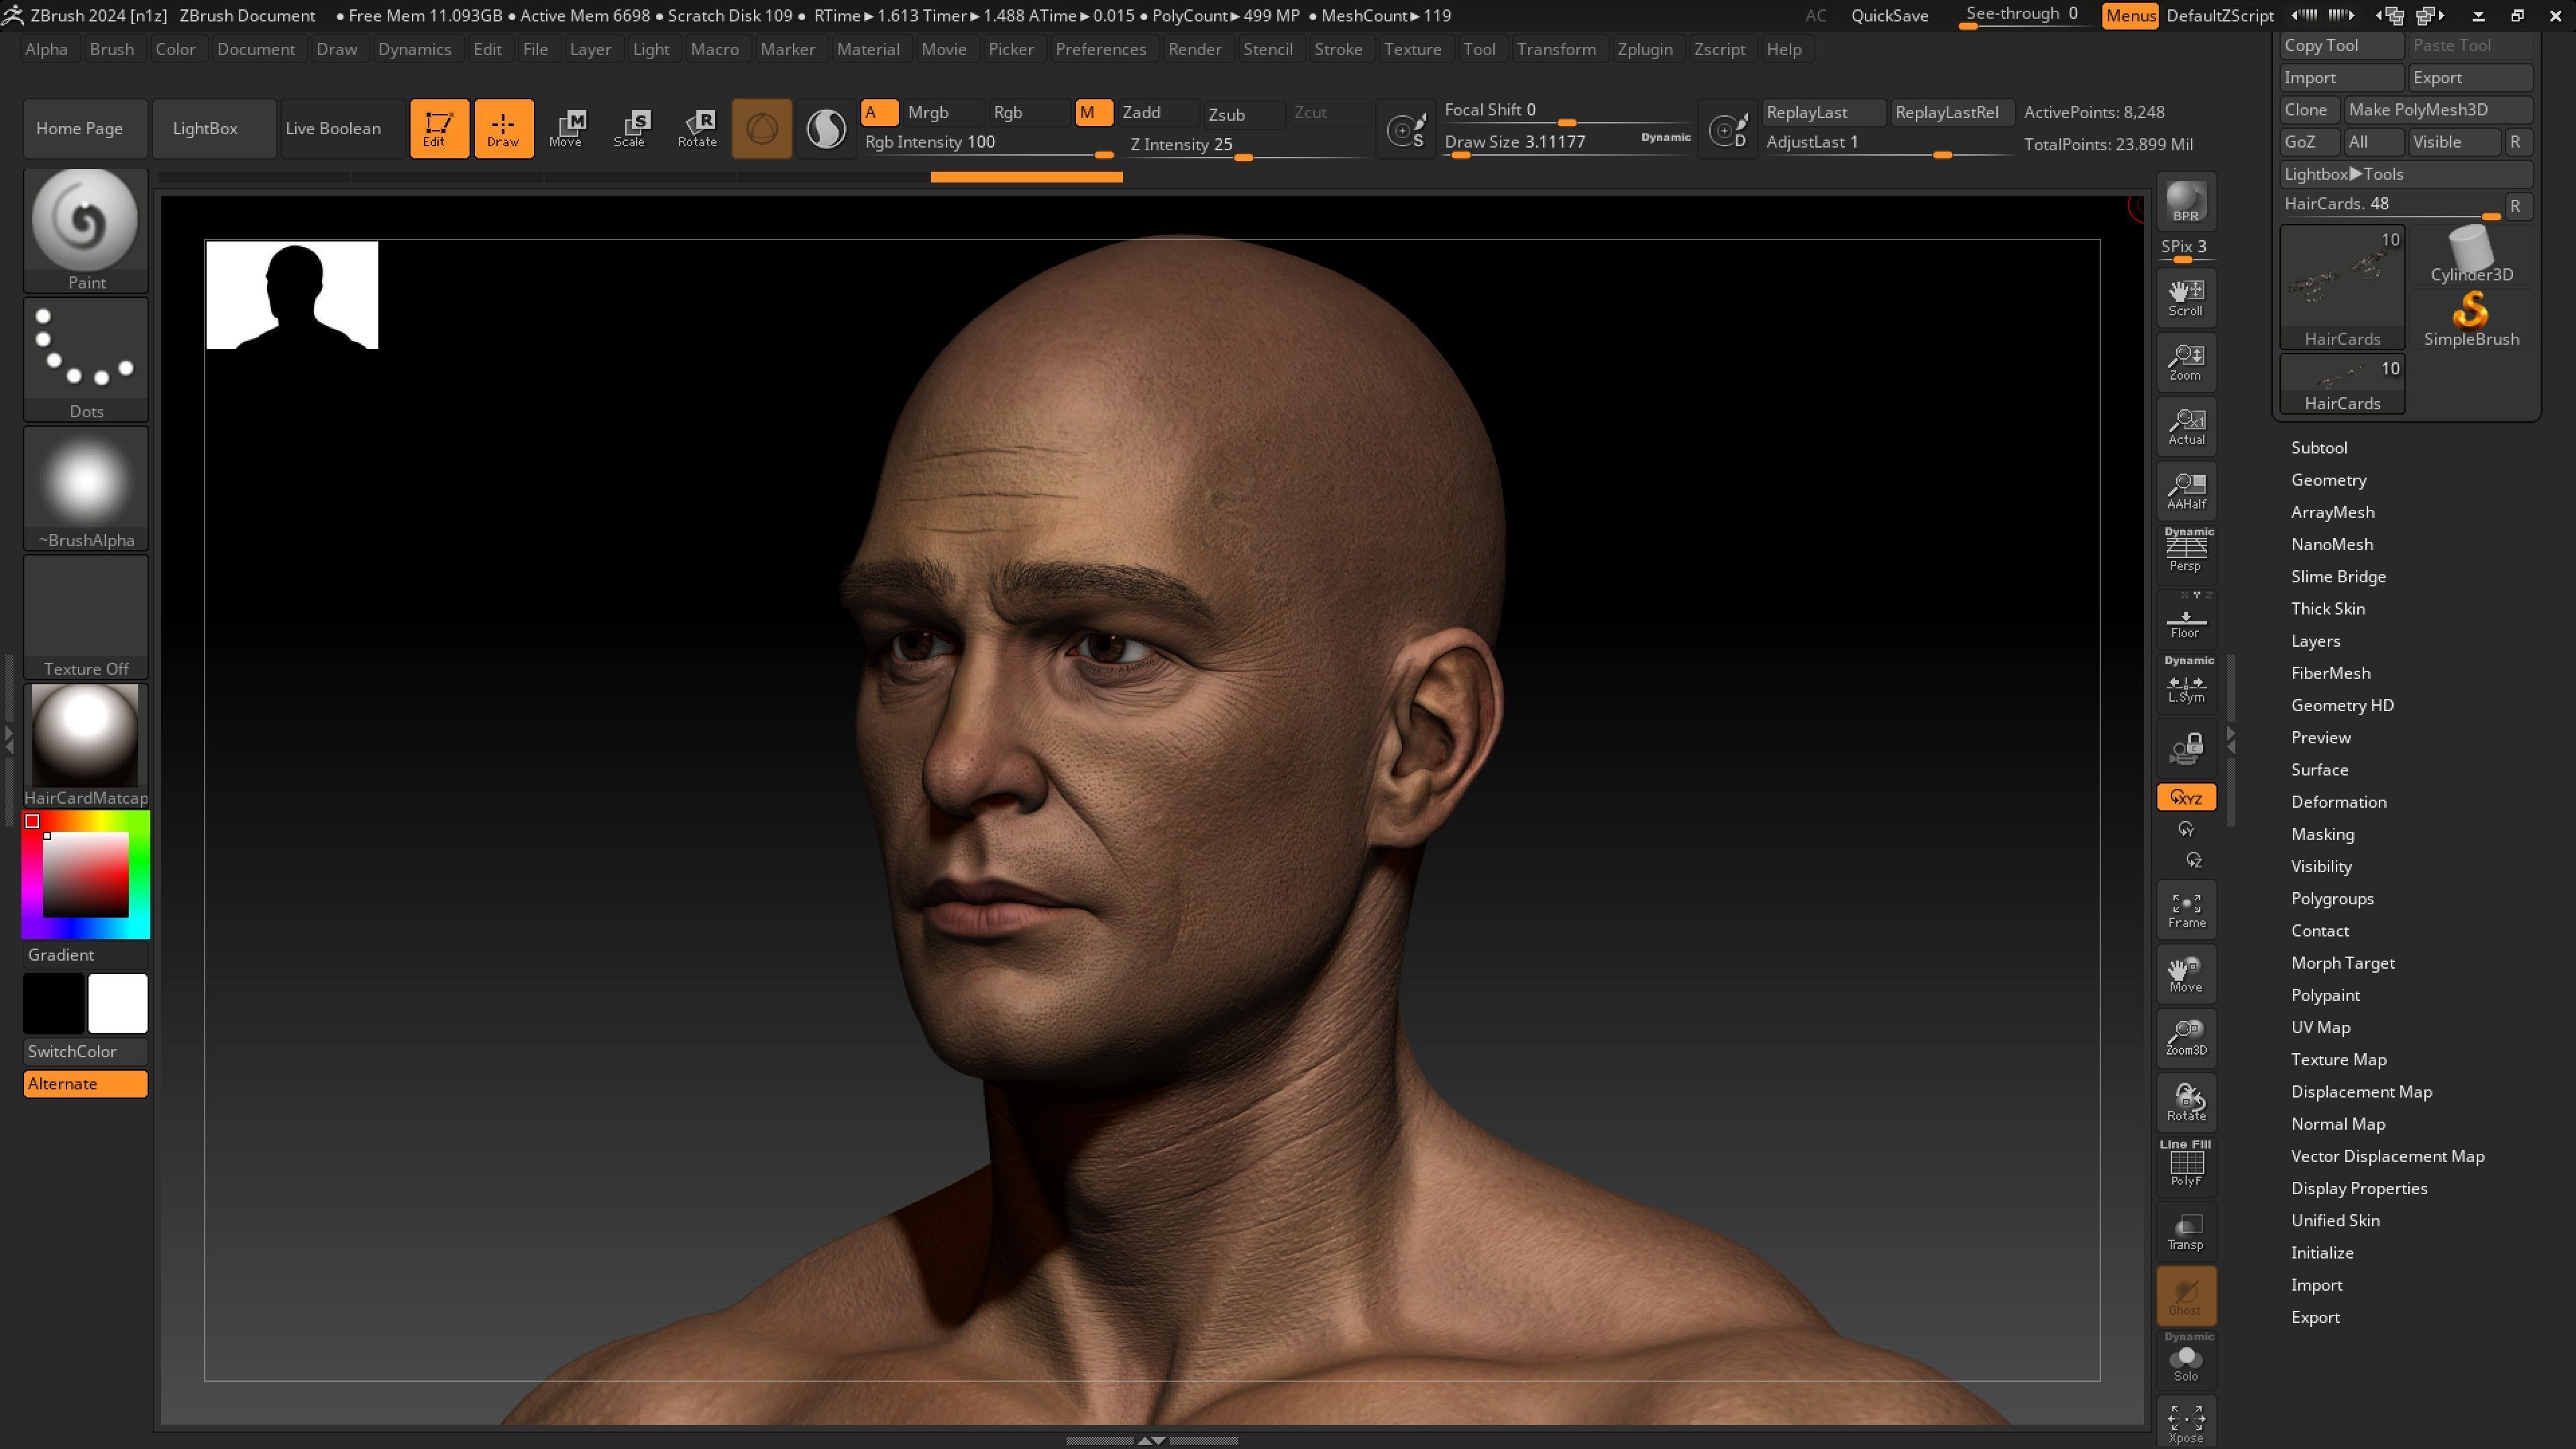Enable Mrgb painting mode
2576x1449 pixels.
[x=944, y=112]
